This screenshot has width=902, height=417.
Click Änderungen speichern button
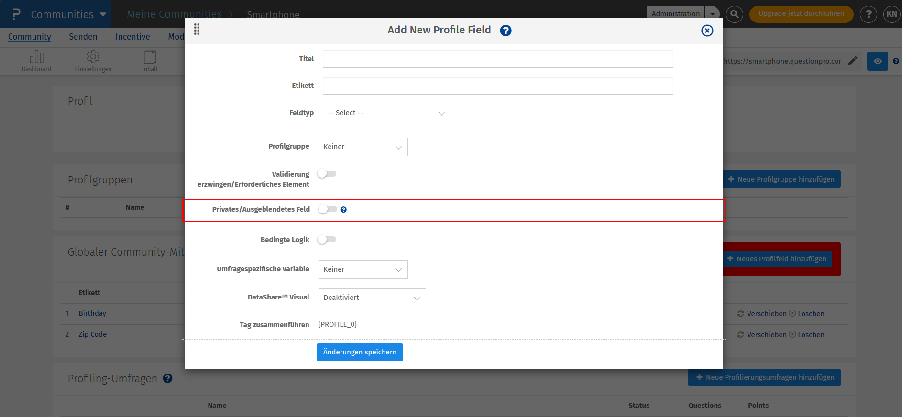pos(360,353)
